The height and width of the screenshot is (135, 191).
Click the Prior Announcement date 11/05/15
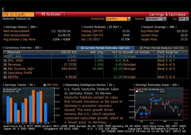(64, 35)
